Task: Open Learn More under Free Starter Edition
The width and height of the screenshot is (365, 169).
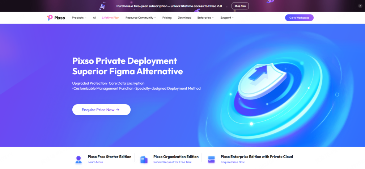Action: click(95, 162)
